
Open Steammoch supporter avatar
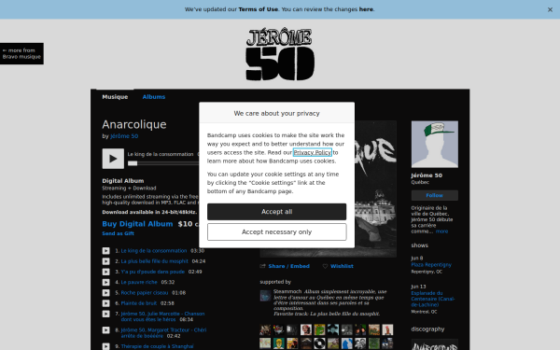pos(265,296)
